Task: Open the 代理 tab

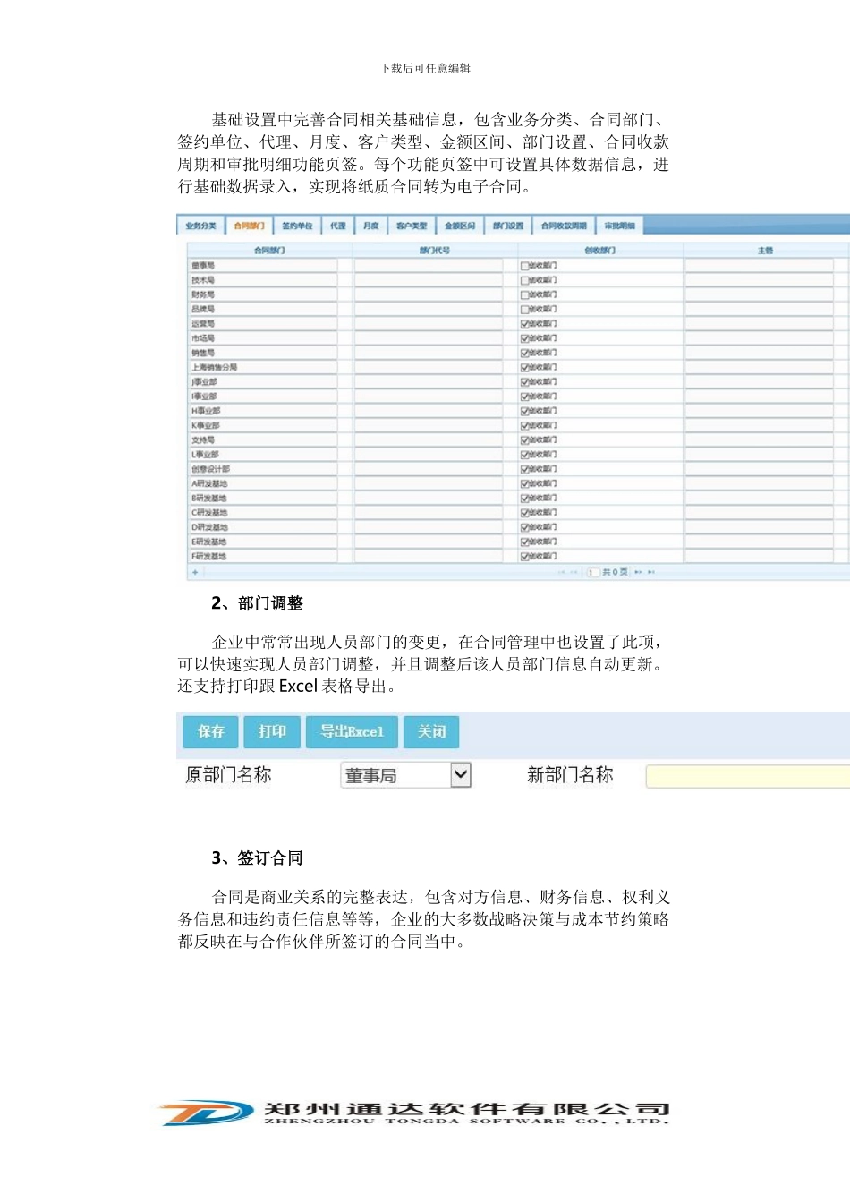Action: click(x=338, y=226)
